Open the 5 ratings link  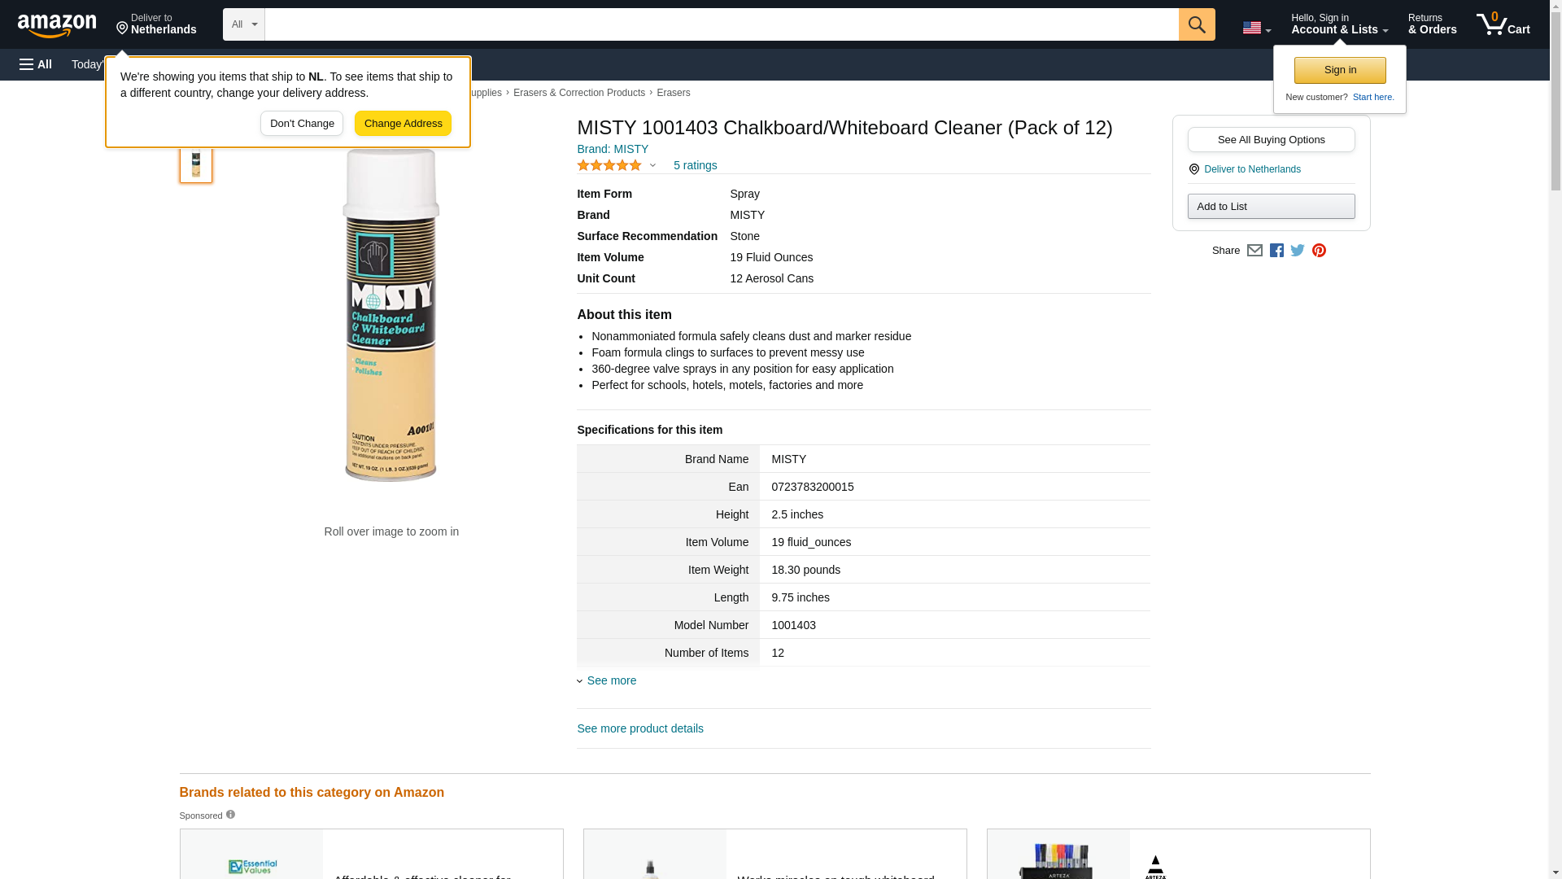tap(695, 165)
